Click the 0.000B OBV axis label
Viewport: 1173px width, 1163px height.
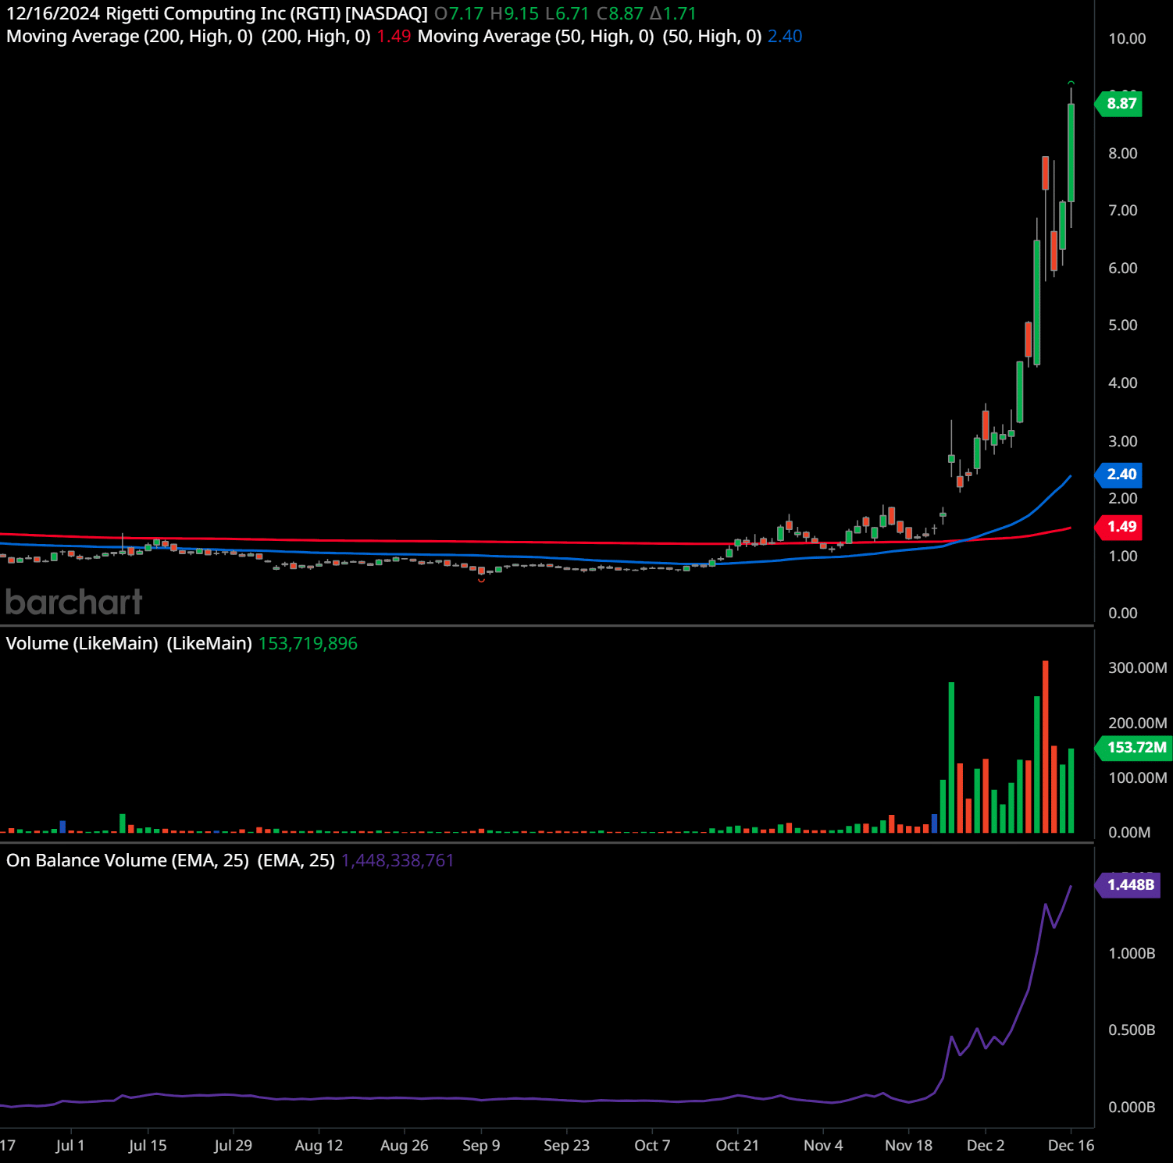click(x=1132, y=1107)
